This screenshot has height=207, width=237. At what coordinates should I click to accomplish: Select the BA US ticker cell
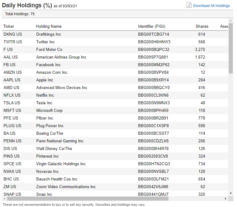(x=9, y=133)
